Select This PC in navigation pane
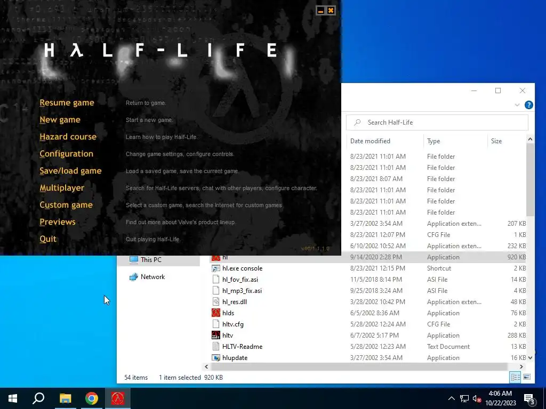Viewport: 546px width, 409px height. 151,259
